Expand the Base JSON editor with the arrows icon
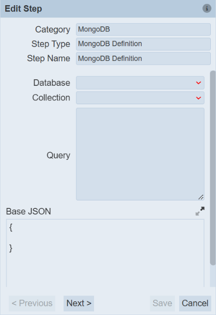This screenshot has width=216, height=315. (x=200, y=211)
